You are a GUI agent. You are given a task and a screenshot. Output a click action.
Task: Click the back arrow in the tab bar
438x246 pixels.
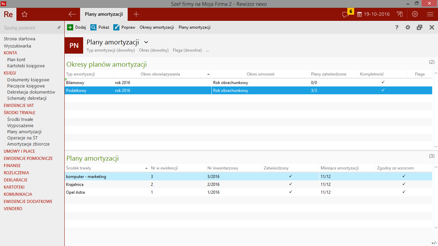(72, 14)
